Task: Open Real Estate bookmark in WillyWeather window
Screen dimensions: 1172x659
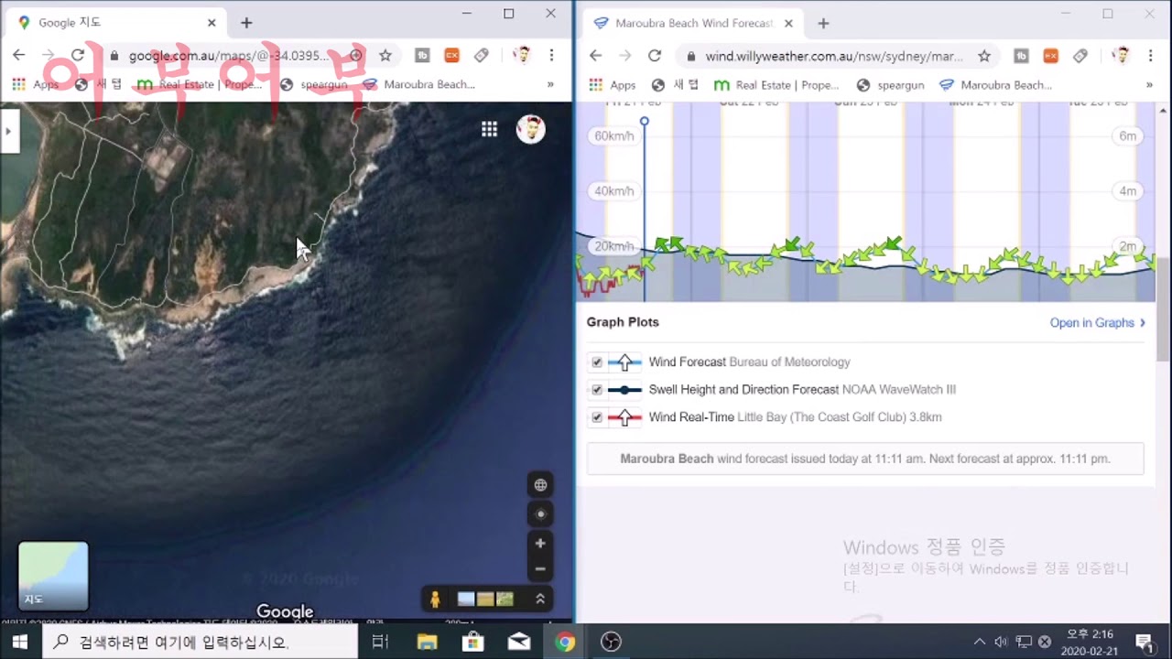Action: tap(776, 84)
